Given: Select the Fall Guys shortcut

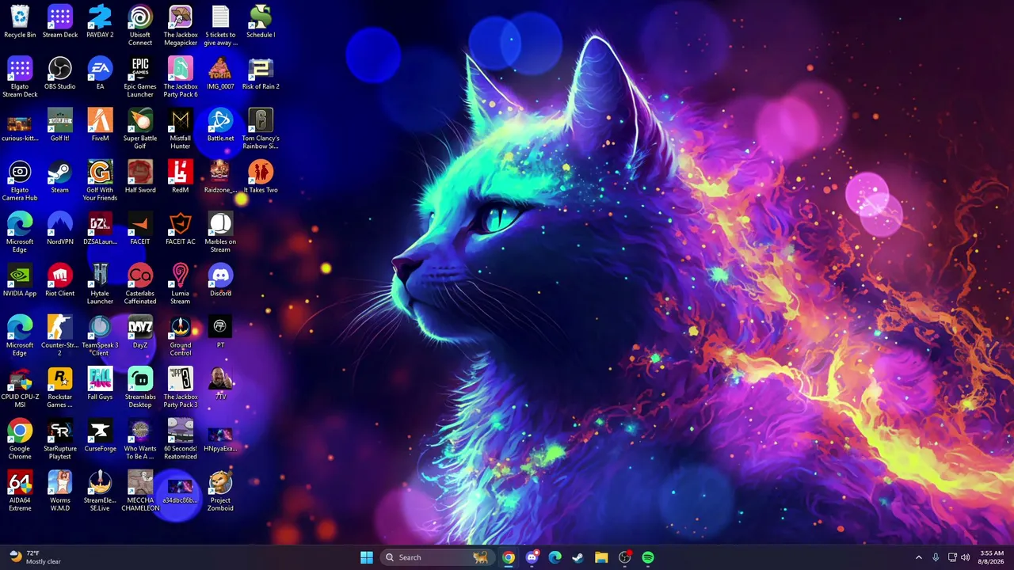Looking at the screenshot, I should point(100,383).
